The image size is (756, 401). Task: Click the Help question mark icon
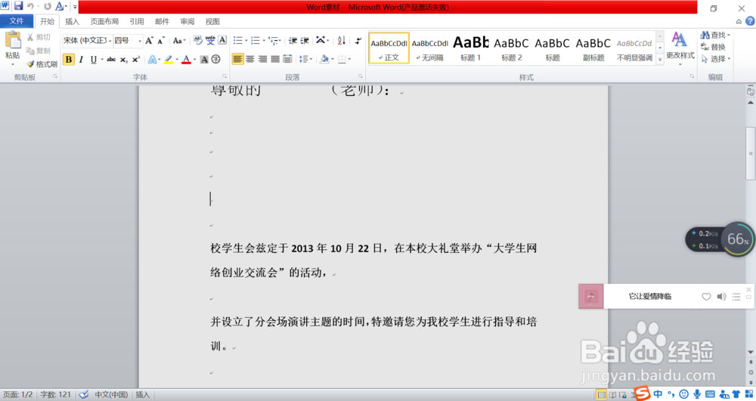750,21
